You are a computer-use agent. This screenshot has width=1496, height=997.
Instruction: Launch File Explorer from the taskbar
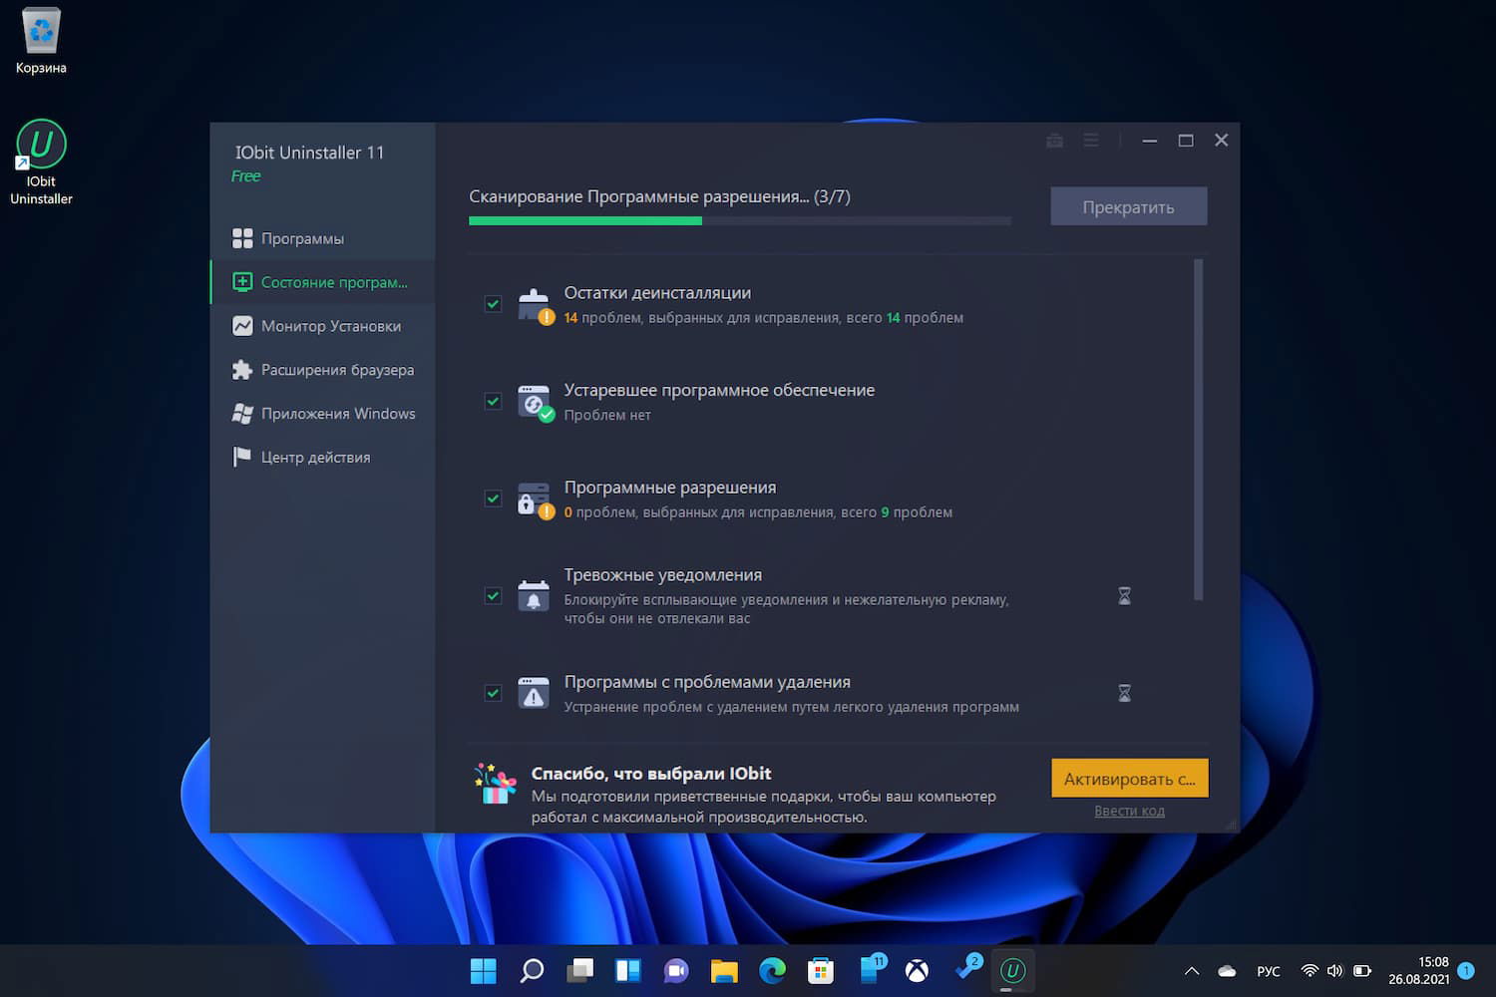[724, 970]
